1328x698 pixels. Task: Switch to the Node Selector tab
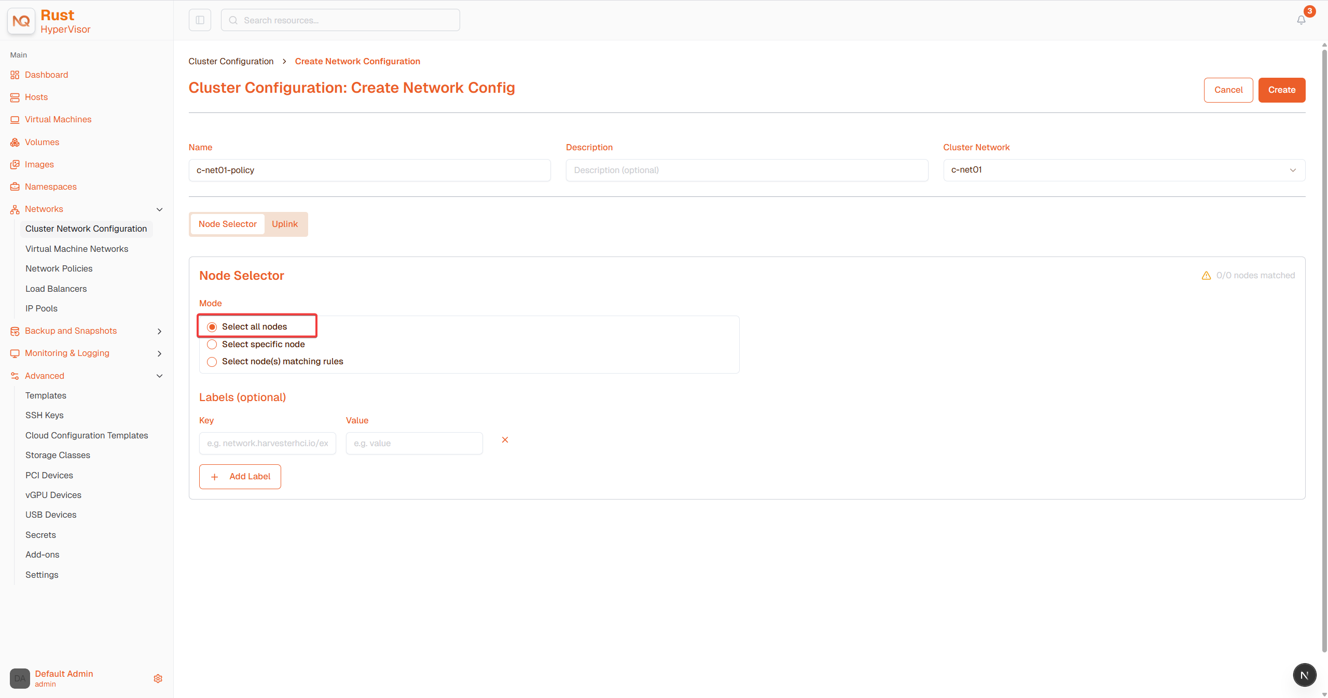pos(228,224)
